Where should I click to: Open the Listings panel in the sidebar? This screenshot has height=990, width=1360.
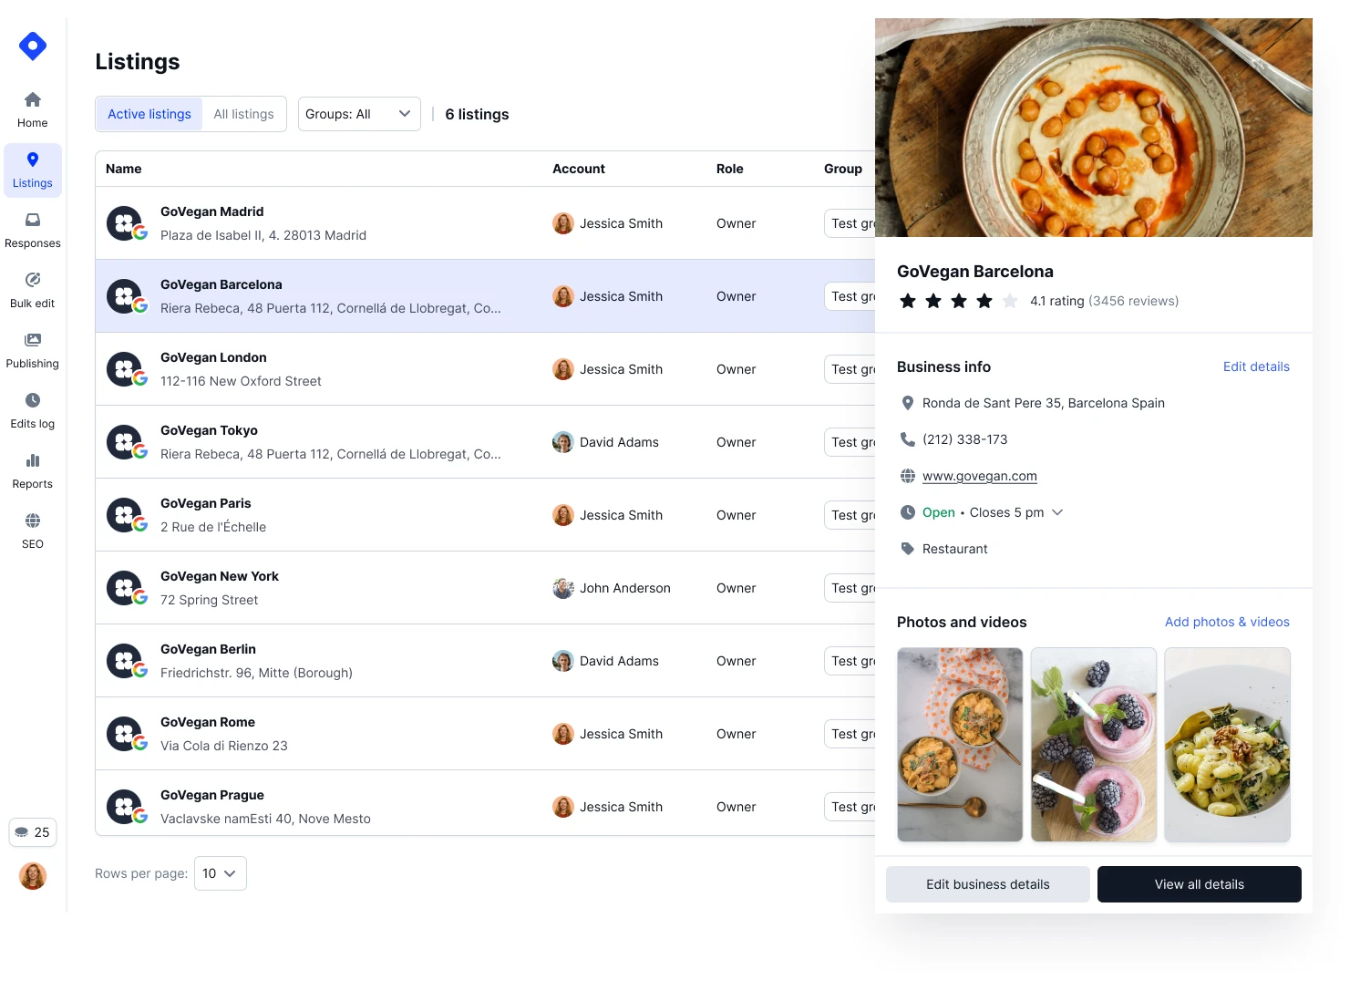[33, 170]
